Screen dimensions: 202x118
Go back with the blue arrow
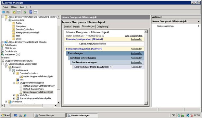click(x=4, y=12)
